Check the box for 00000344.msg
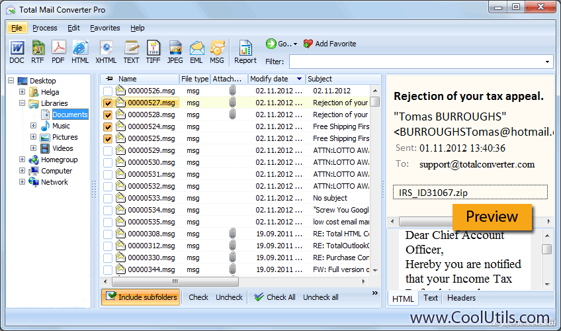This screenshot has width=561, height=331. pyautogui.click(x=108, y=270)
